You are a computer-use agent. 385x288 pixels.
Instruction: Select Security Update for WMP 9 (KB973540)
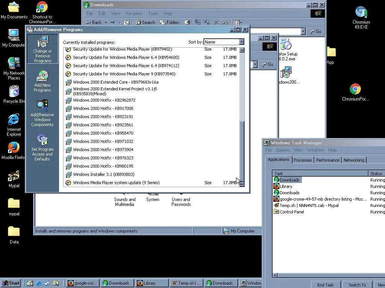(152, 74)
